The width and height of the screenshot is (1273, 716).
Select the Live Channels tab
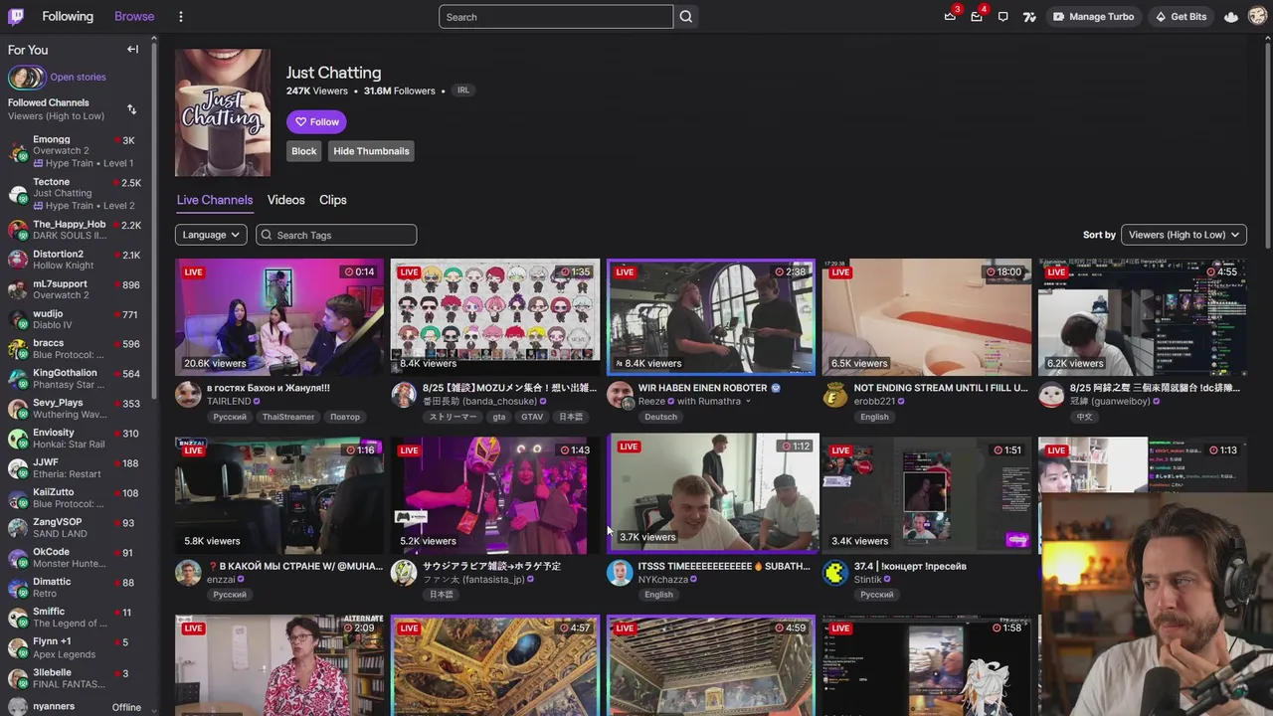point(215,200)
